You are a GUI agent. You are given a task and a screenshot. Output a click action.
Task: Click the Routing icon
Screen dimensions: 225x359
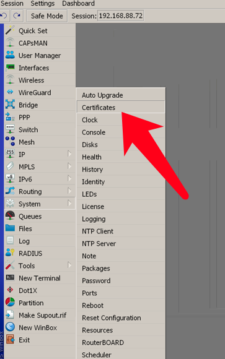10,191
